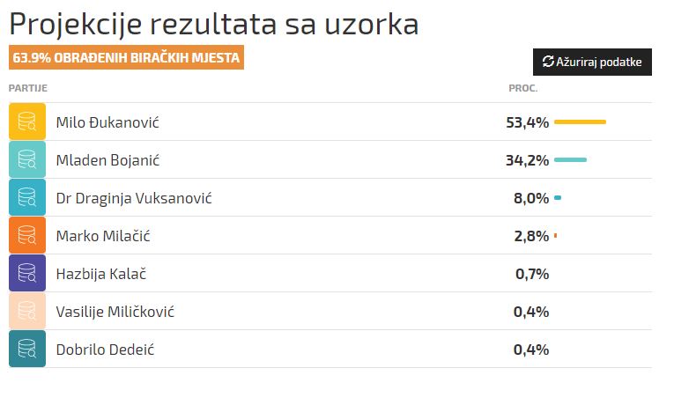Click the turquoise icon beside Mladen Bojanić

coord(27,159)
